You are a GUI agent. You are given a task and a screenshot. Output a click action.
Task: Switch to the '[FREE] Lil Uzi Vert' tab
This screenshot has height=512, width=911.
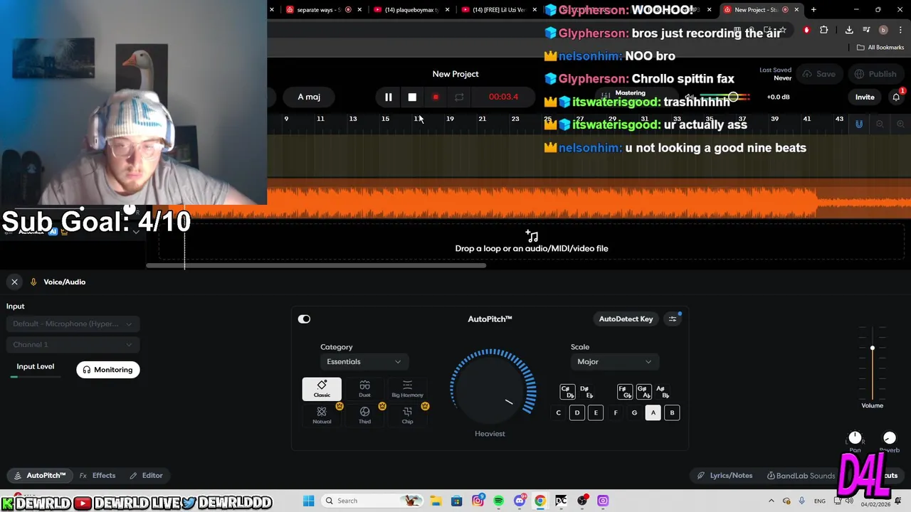498,10
